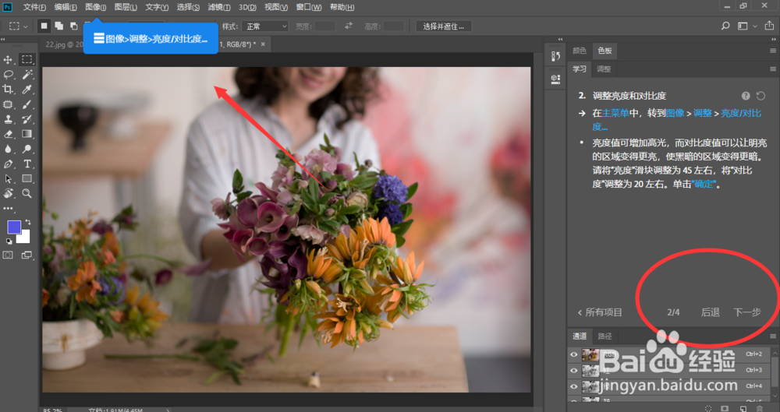The width and height of the screenshot is (780, 412).
Task: Click 下一步 in Learn panel
Action: [746, 312]
